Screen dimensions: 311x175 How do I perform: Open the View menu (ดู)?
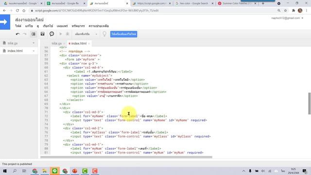(38, 26)
